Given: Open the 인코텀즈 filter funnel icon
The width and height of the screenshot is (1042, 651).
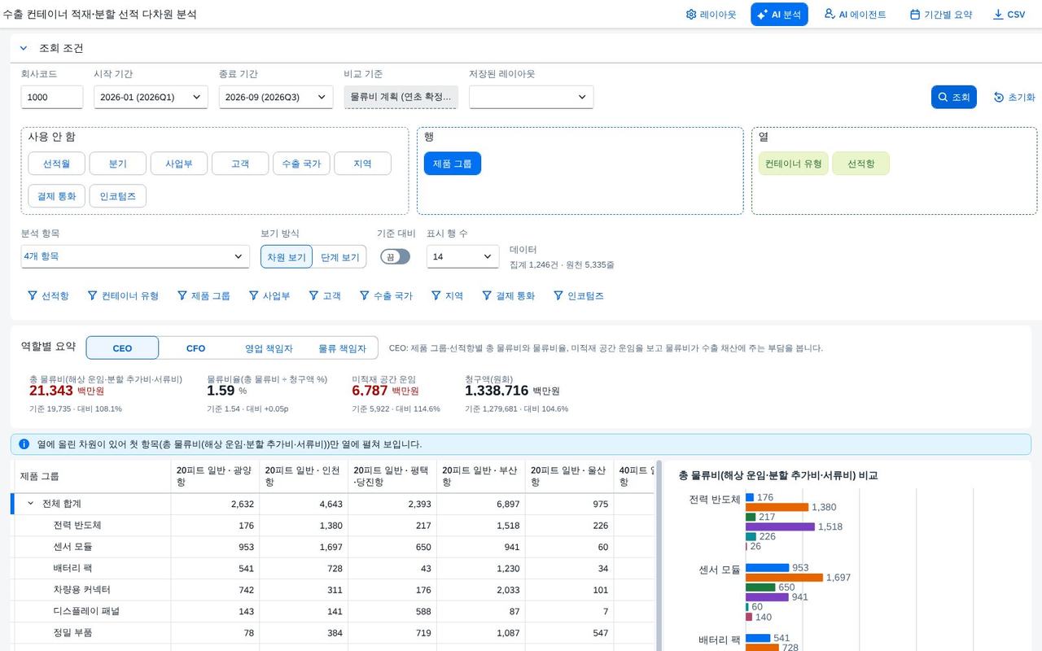Looking at the screenshot, I should 558,295.
